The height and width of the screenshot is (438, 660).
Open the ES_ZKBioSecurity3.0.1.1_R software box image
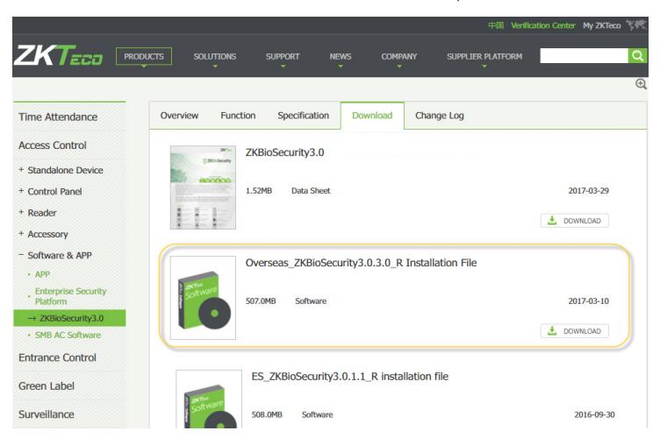coord(209,399)
